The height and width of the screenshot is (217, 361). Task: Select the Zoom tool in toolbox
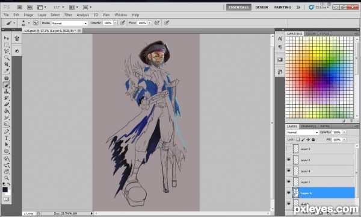coord(7,178)
